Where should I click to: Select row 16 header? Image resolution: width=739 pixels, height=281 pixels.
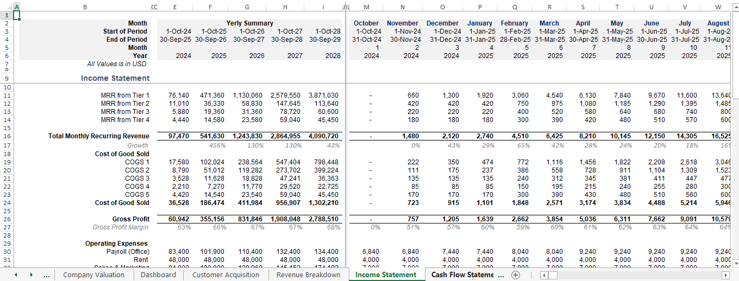point(7,136)
